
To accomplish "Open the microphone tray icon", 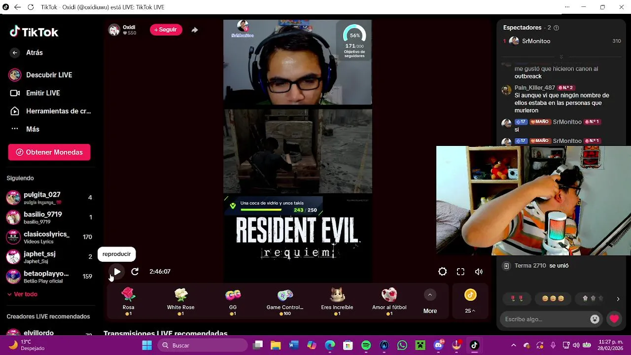I will tap(553, 345).
